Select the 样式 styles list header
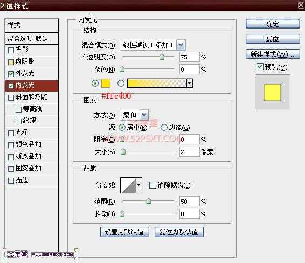Viewport: 305px width, 263px height. 32,25
